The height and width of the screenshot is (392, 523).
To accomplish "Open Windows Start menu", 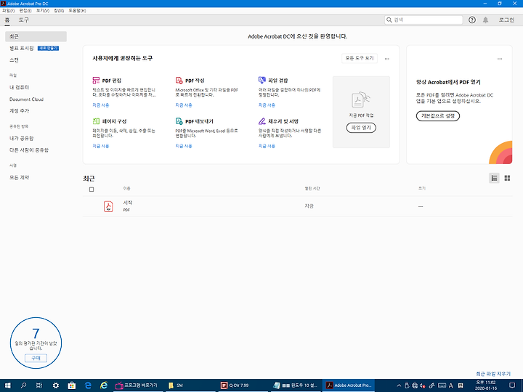I will [7, 385].
